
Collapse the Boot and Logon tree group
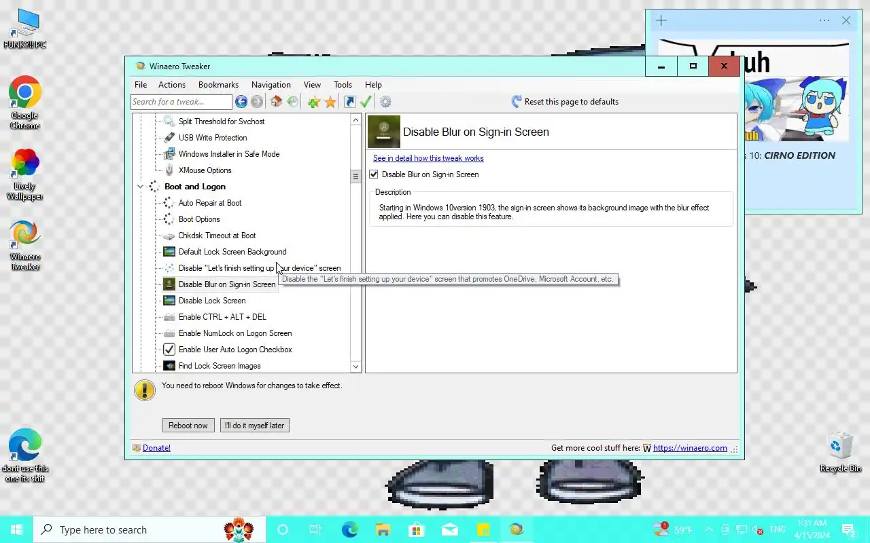(x=141, y=187)
